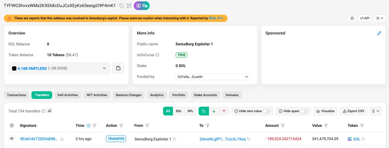Select the Transfers tab
The width and height of the screenshot is (389, 148).
[x=42, y=95]
